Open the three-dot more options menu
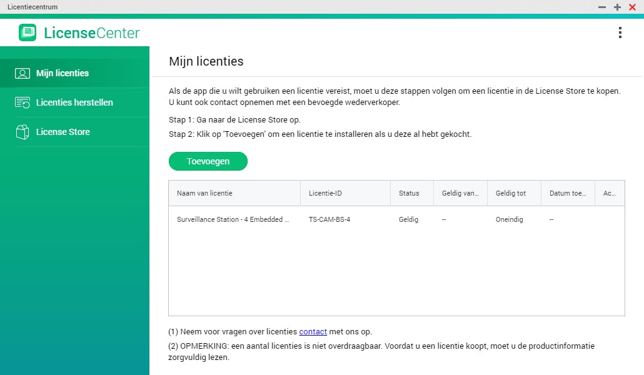644x375 pixels. (620, 32)
